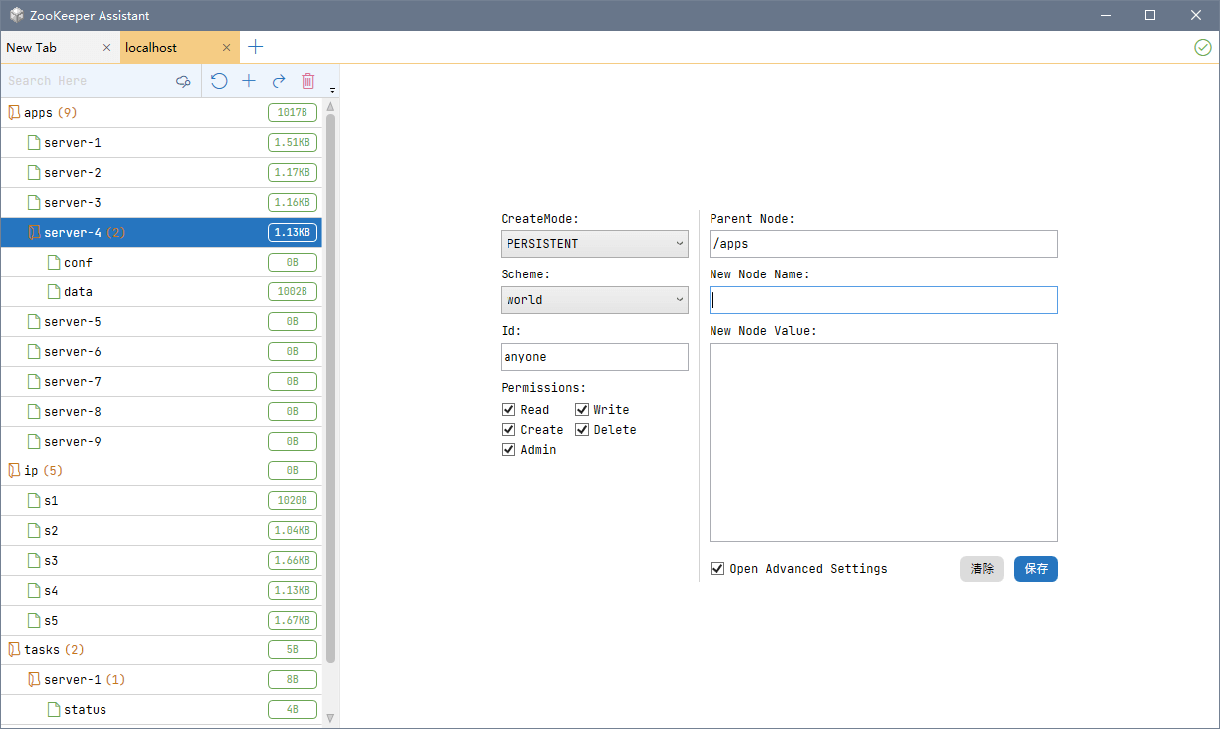Open a new tab with plus icon
The image size is (1220, 729).
tap(256, 47)
